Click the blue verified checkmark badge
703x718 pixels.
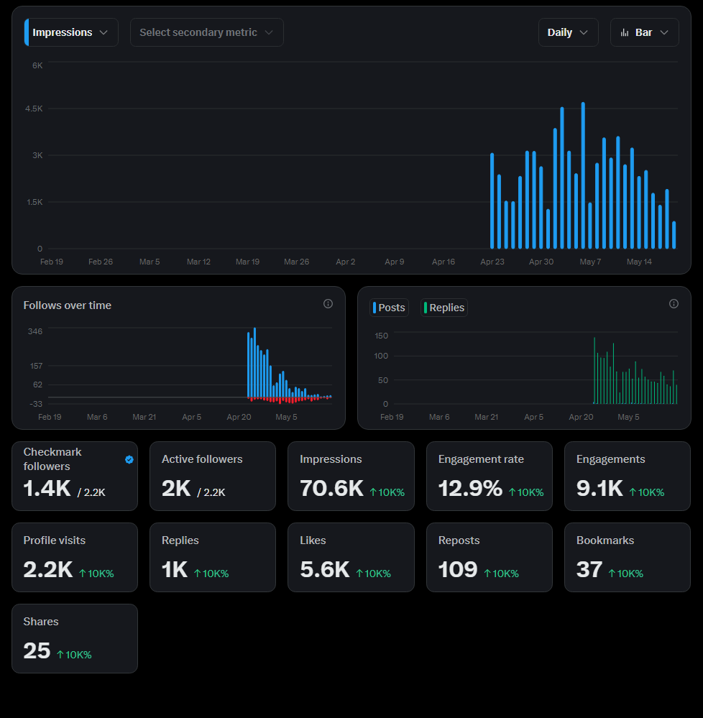click(129, 459)
